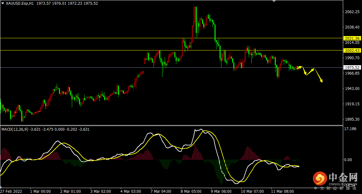This screenshot has width=362, height=194.
Task: Click the final downward yellow forecast arrow
Action: point(319,76)
